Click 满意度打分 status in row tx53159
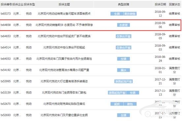The height and width of the screenshot is (121, 182). click(174, 92)
